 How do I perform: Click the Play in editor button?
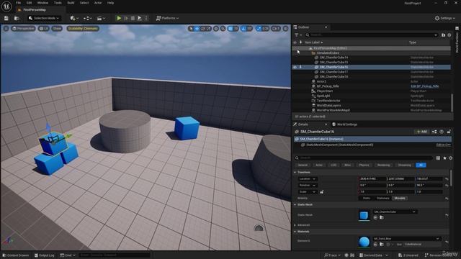coord(119,18)
